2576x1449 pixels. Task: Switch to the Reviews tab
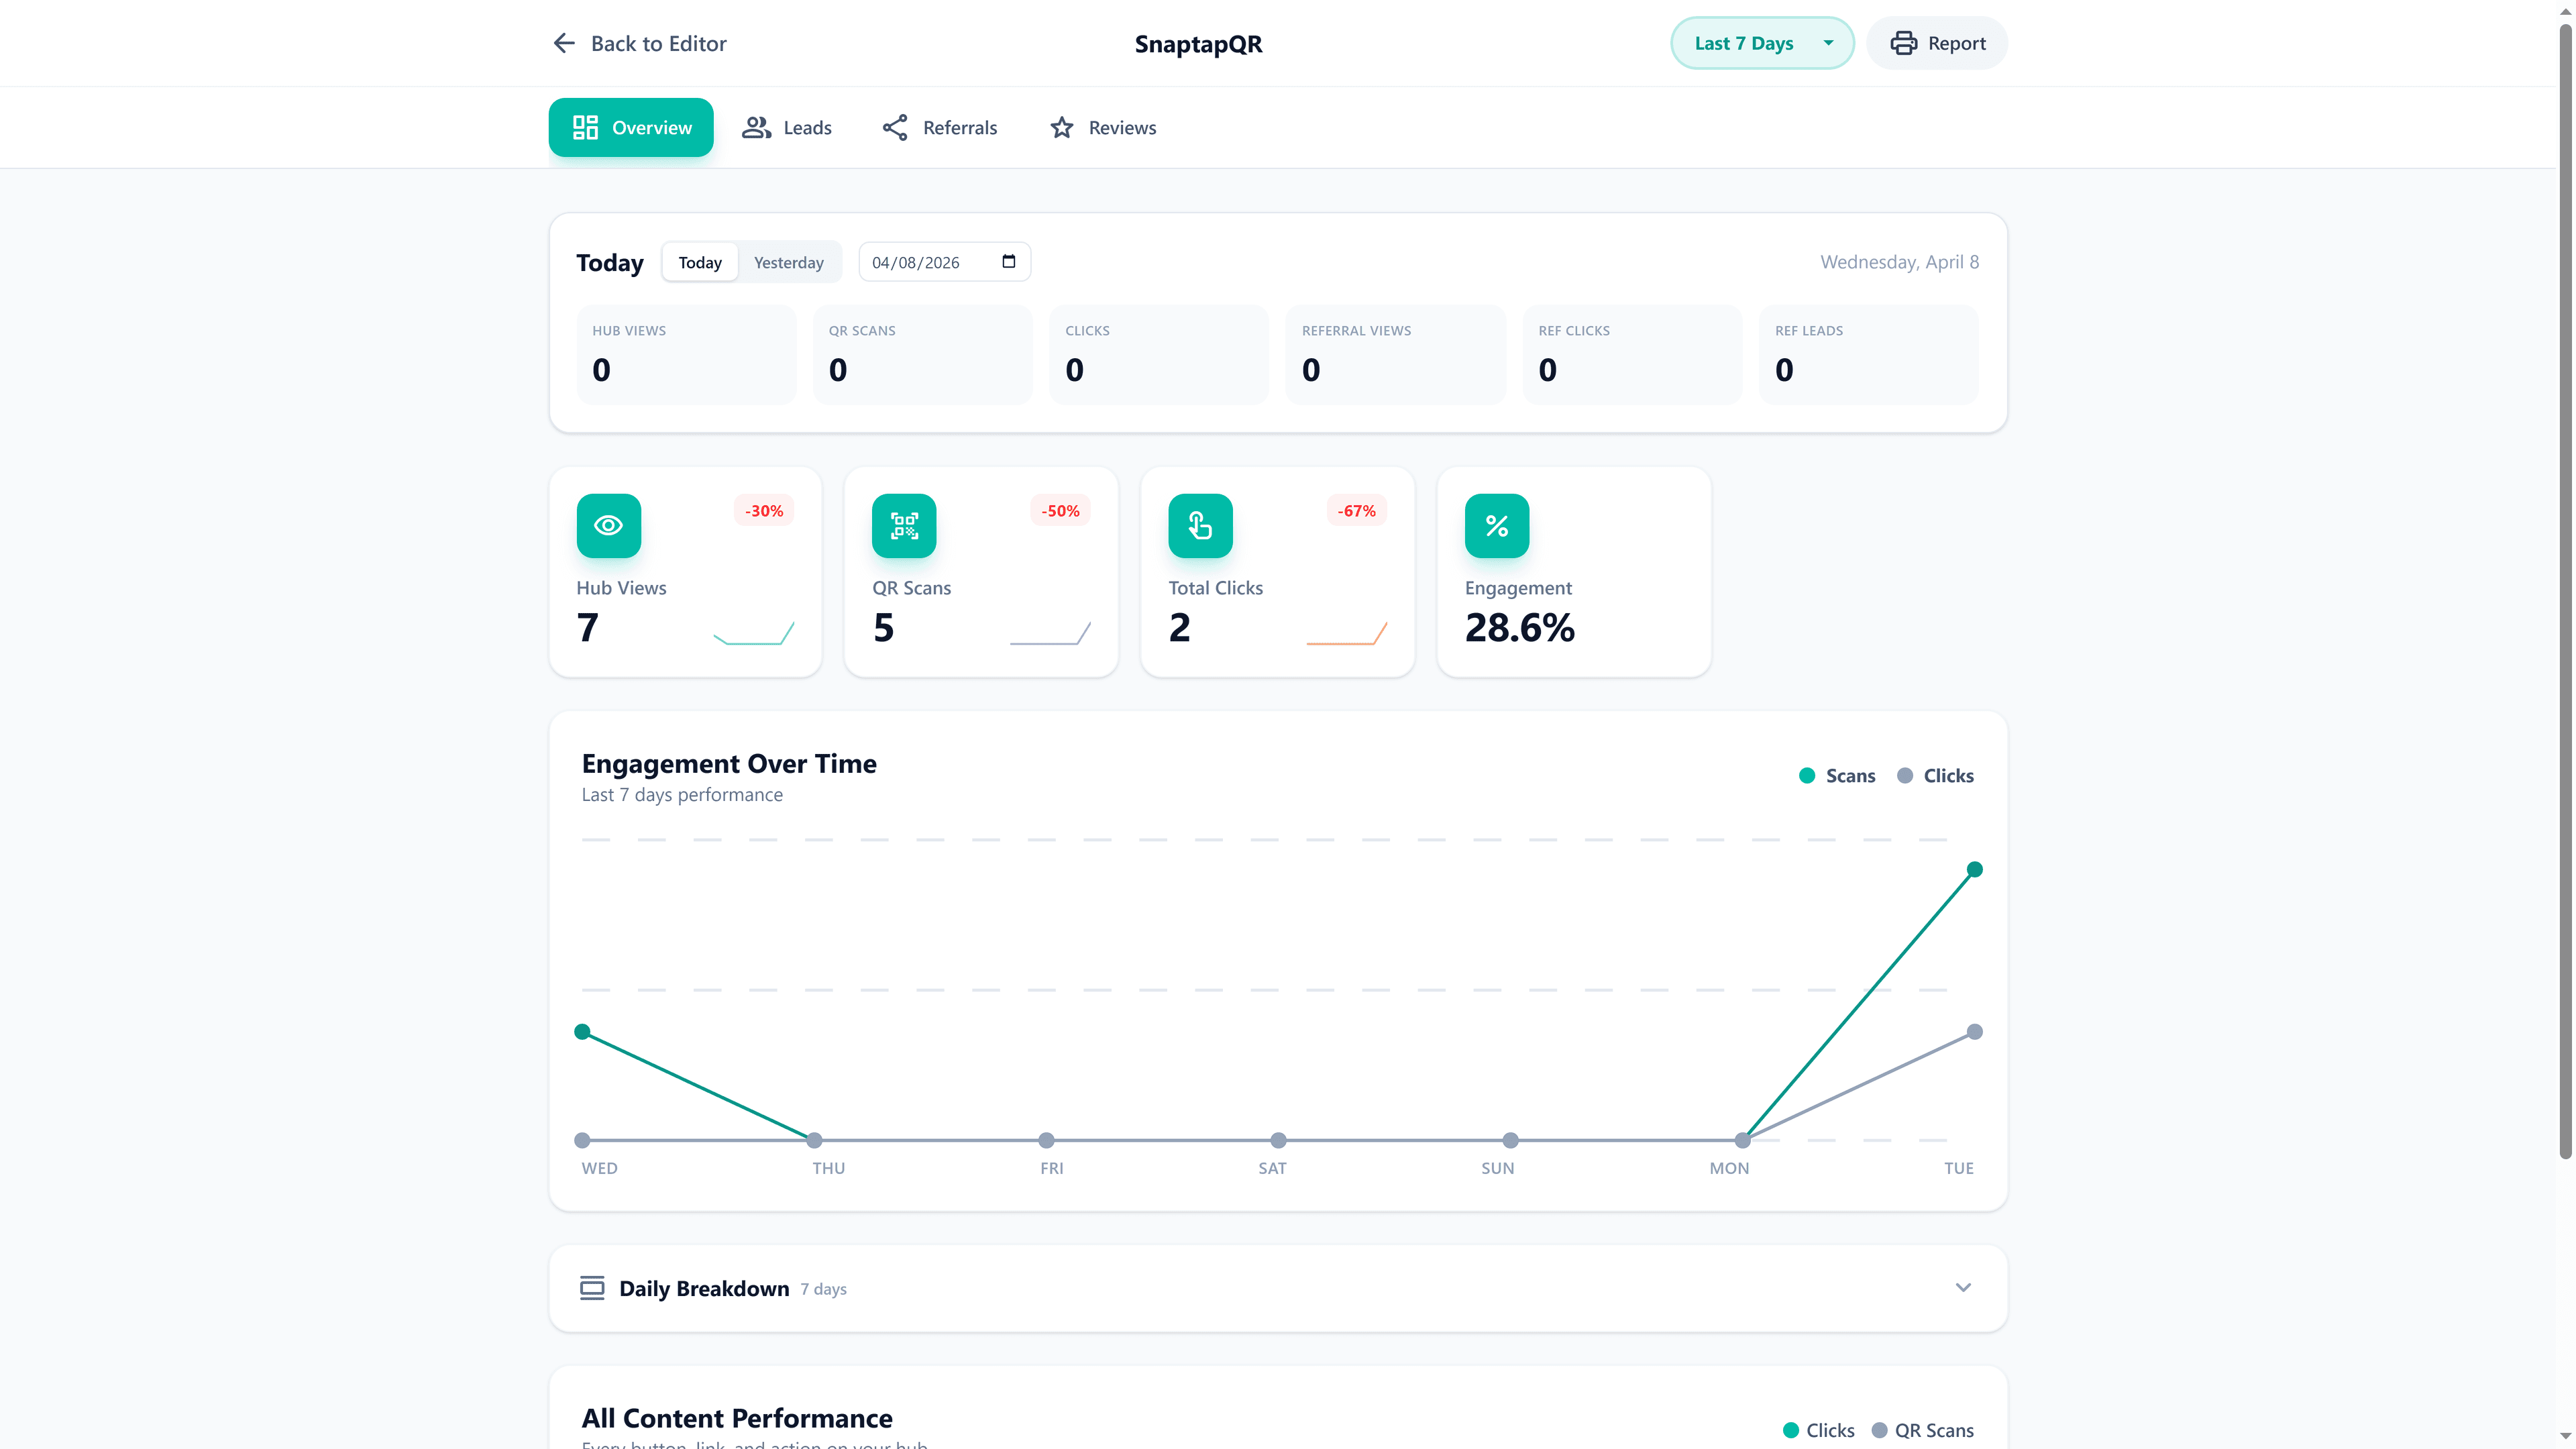1103,127
